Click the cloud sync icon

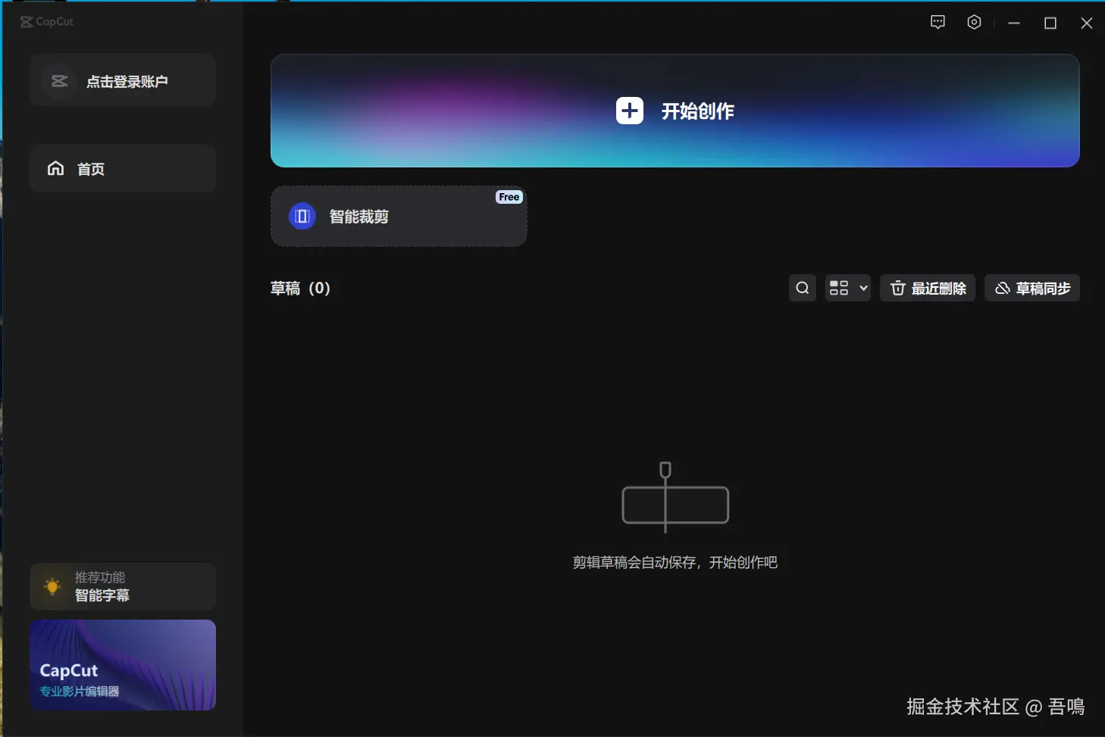(x=1003, y=288)
